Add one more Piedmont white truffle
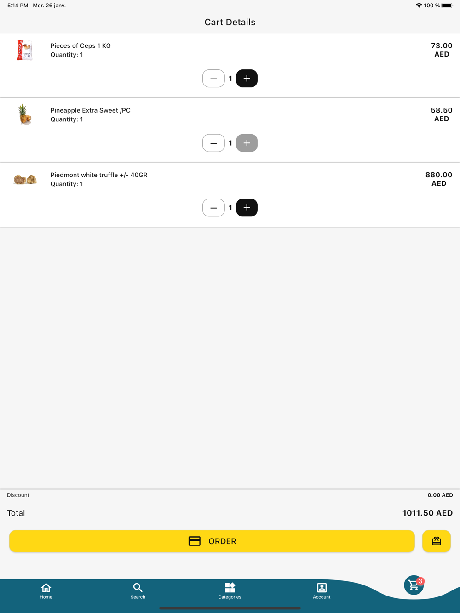This screenshot has height=613, width=460. [x=247, y=208]
